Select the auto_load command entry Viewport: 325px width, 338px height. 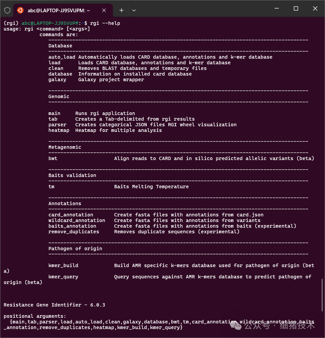[62, 57]
